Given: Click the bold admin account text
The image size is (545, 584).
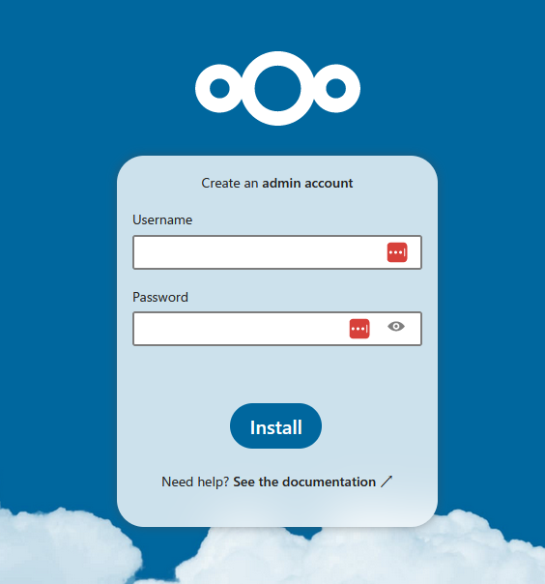Looking at the screenshot, I should 307,184.
